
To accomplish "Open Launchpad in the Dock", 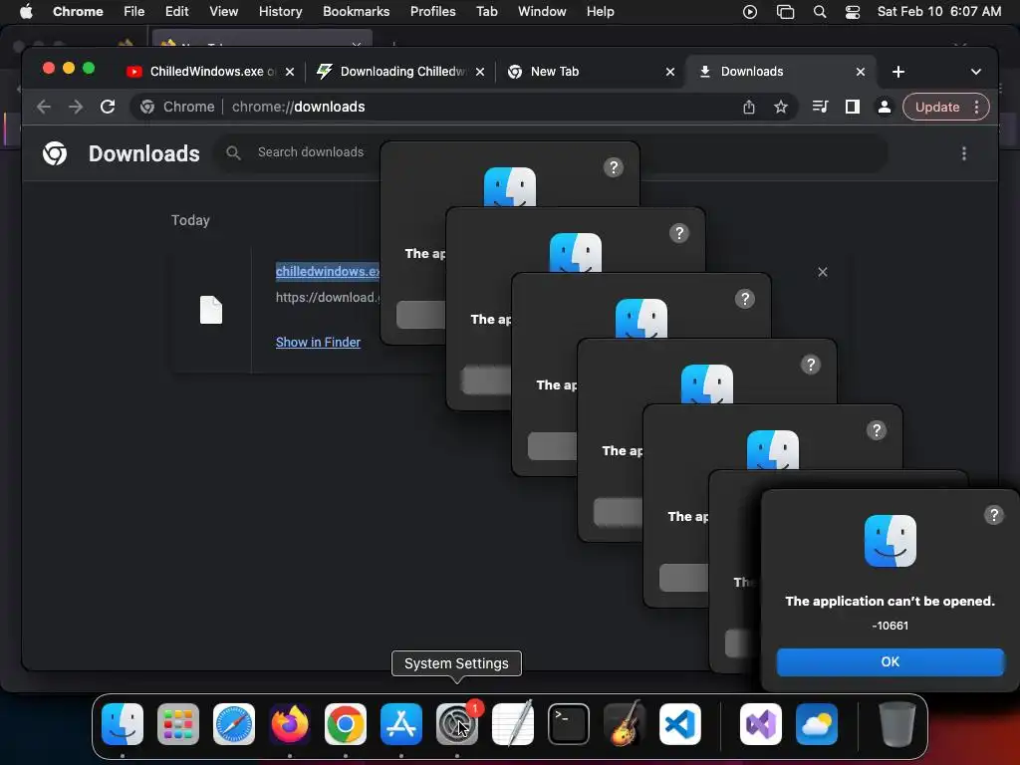I will coord(178,724).
